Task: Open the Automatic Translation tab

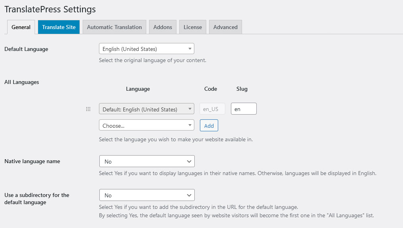Action: click(x=114, y=27)
